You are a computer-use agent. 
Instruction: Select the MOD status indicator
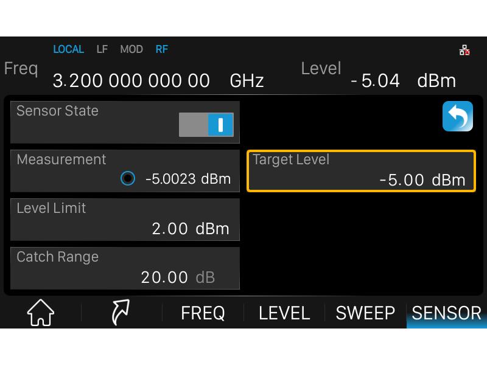tap(131, 49)
